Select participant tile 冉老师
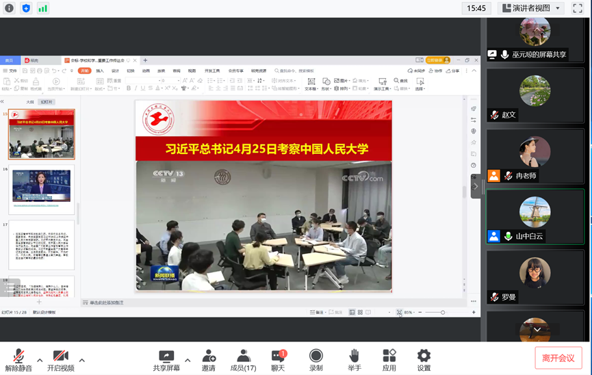The image size is (592, 375). (535, 156)
